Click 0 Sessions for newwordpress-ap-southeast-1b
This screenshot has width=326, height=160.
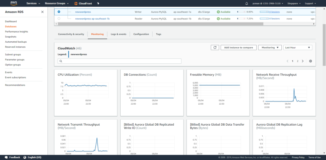pos(274,19)
